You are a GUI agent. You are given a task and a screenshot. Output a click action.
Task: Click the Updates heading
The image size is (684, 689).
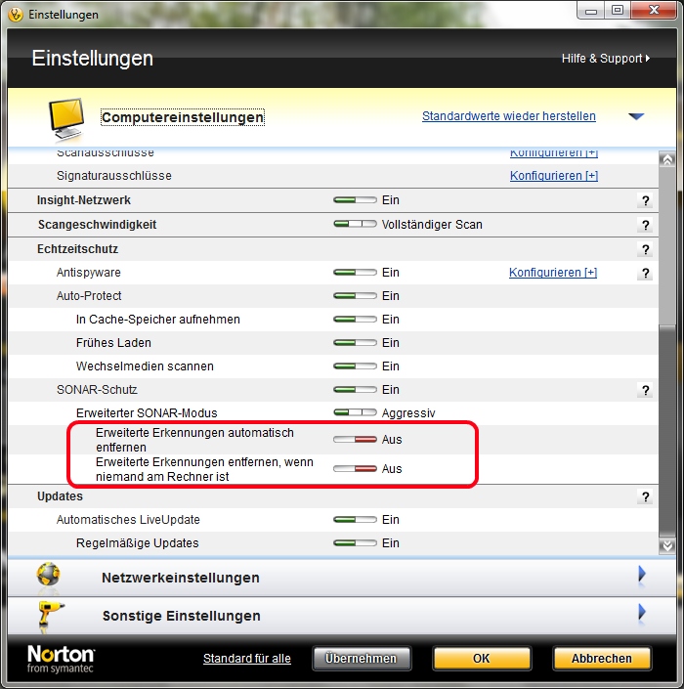(x=60, y=496)
